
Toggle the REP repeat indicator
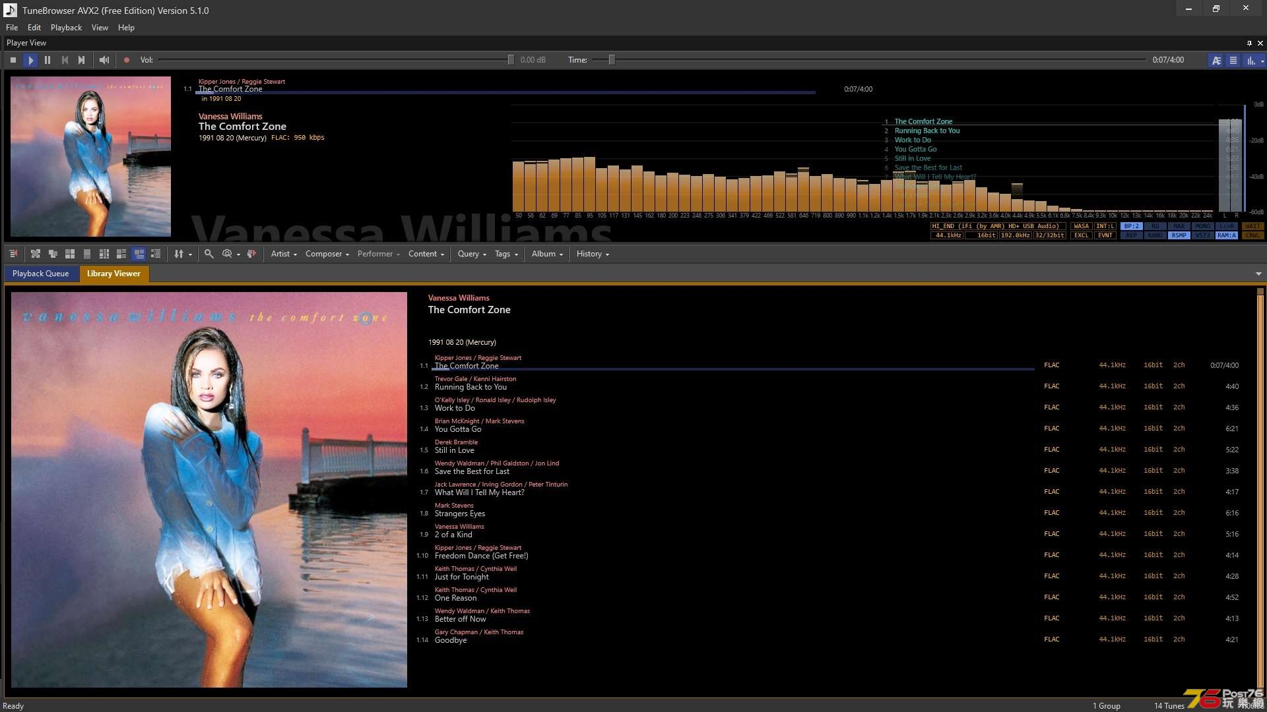[x=1131, y=235]
